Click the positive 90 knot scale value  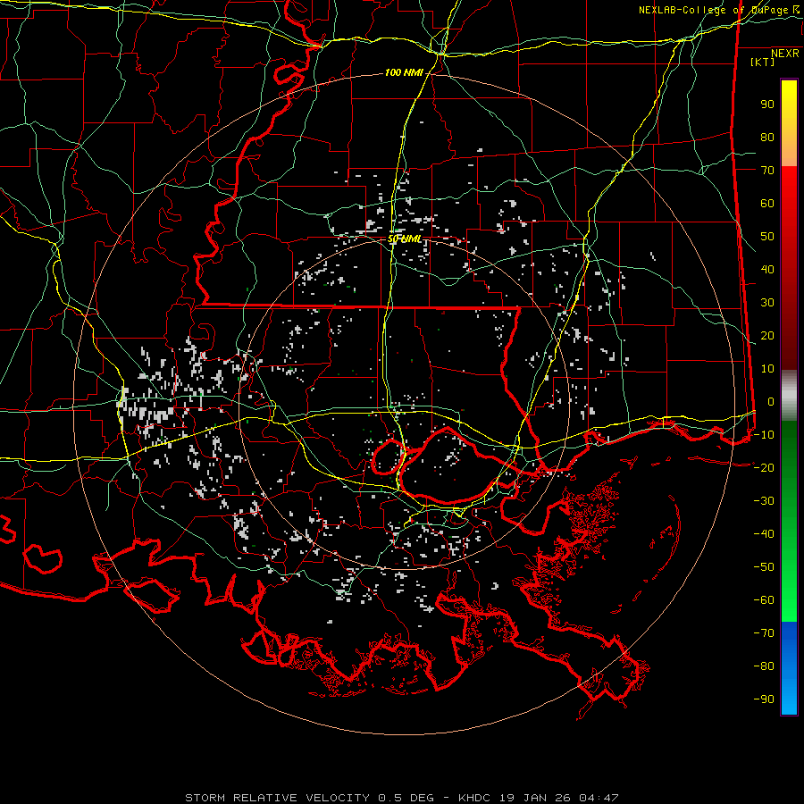click(767, 105)
